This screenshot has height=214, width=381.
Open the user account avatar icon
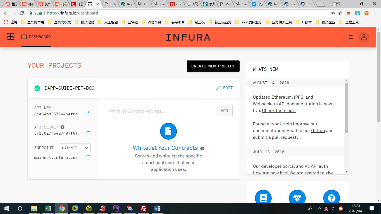coord(364,37)
